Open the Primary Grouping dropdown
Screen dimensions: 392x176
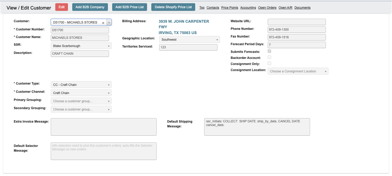coord(81,101)
